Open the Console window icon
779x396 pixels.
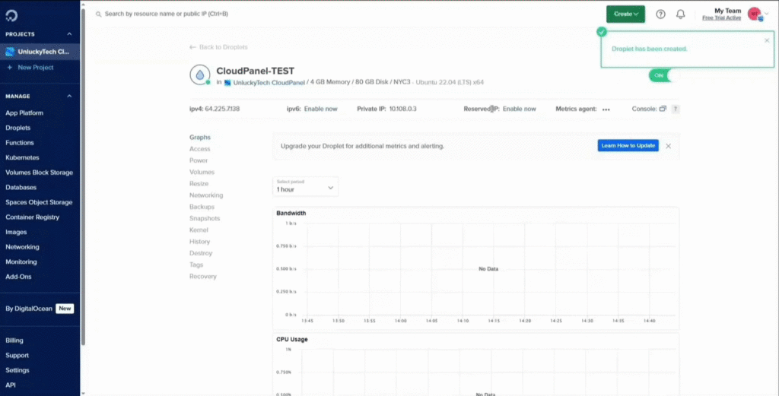tap(663, 109)
